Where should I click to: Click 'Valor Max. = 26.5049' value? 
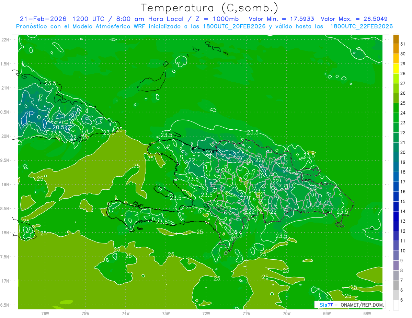(x=354, y=19)
